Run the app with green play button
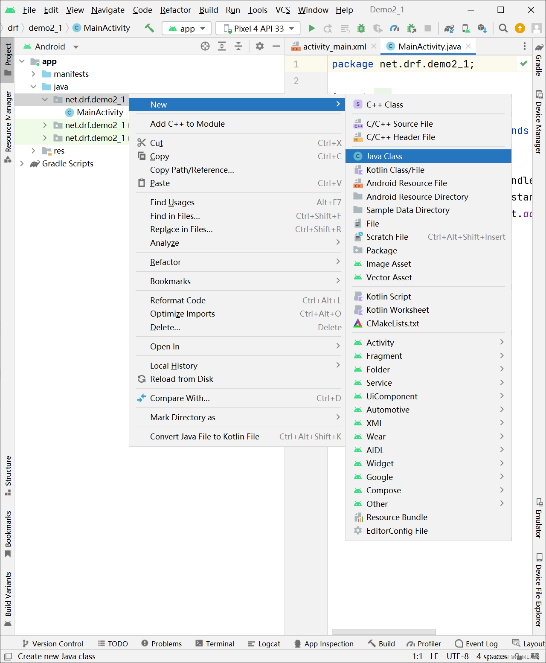This screenshot has width=546, height=663. pyautogui.click(x=312, y=28)
